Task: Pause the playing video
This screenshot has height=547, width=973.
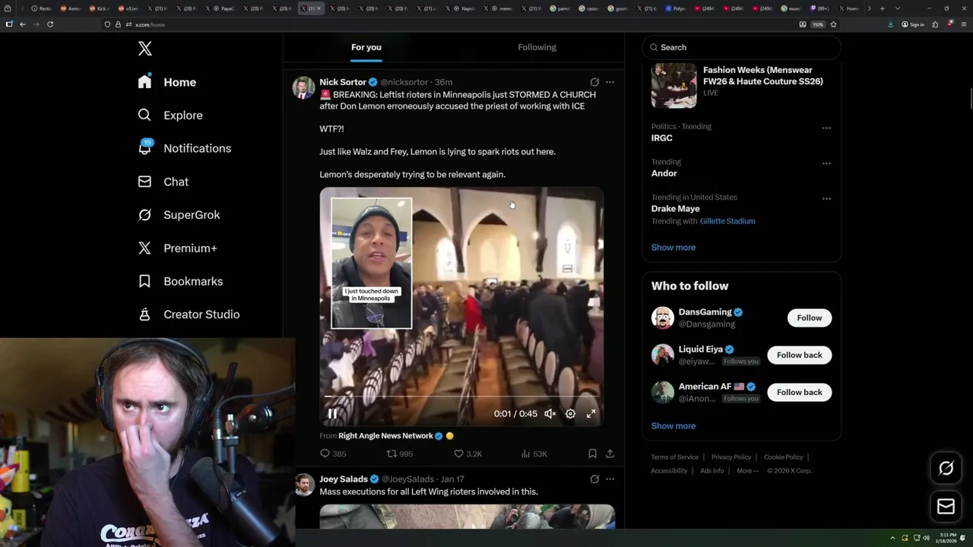Action: [x=332, y=414]
